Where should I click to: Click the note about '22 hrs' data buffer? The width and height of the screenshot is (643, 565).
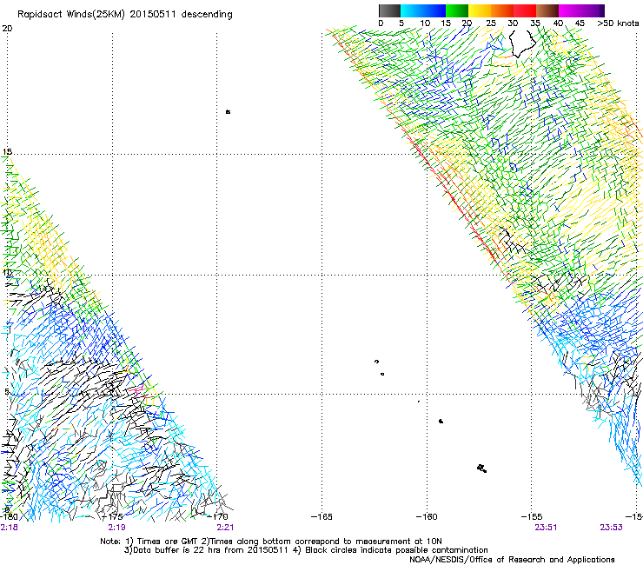pos(207,550)
